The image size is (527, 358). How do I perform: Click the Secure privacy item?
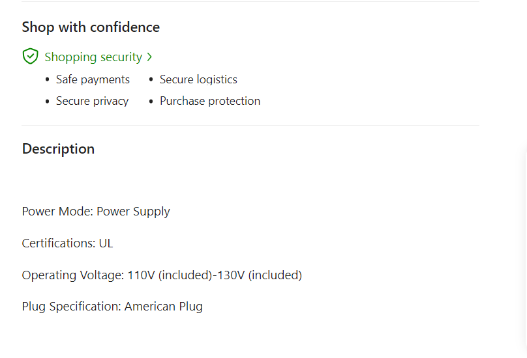pyautogui.click(x=92, y=101)
